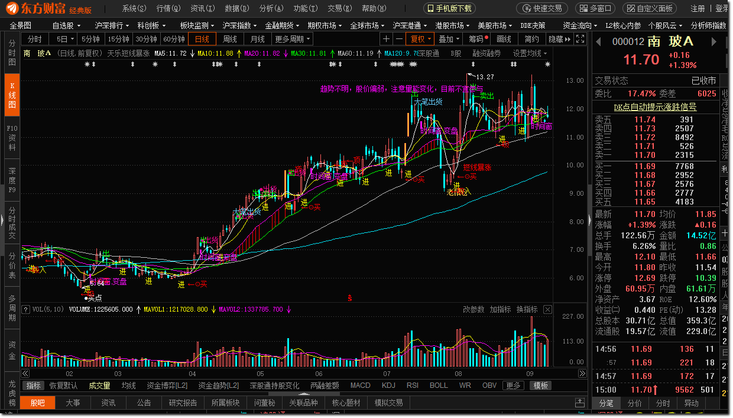Click the previous stock left arrow beside 000012
This screenshot has height=418, width=733.
pyautogui.click(x=598, y=42)
